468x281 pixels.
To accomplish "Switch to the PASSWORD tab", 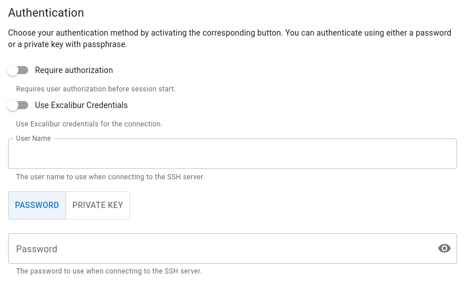I will (37, 205).
